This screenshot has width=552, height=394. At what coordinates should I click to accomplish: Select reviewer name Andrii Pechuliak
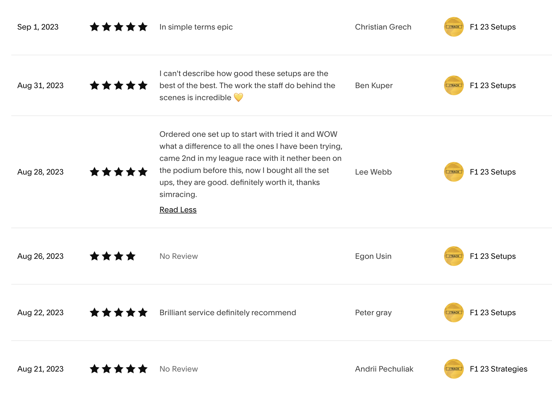(x=384, y=369)
